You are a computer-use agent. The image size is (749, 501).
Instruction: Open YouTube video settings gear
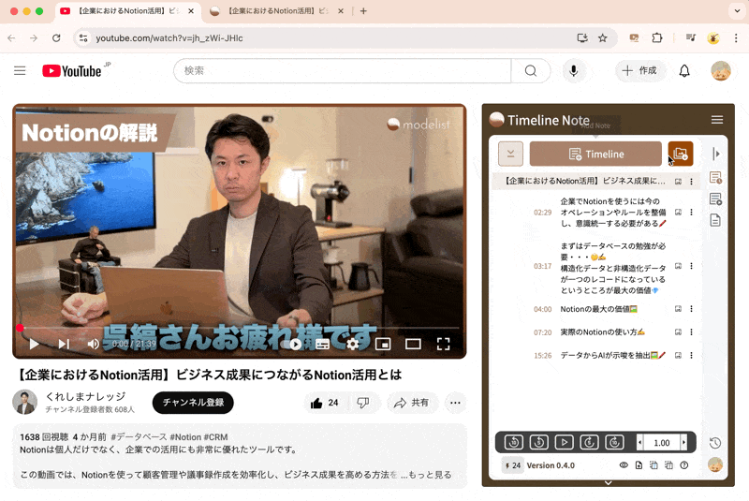(353, 344)
